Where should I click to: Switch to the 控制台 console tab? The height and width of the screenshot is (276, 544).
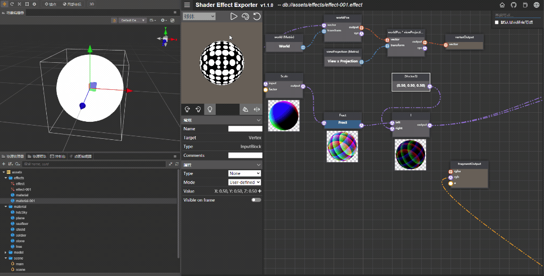click(57, 156)
